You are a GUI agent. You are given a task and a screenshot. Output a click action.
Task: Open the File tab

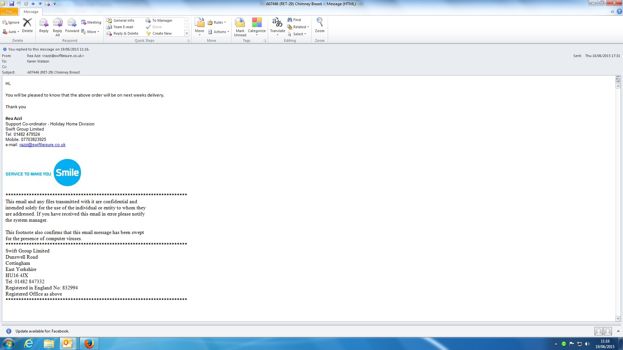coord(9,12)
